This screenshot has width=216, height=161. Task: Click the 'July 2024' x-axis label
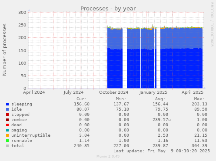point(73,92)
